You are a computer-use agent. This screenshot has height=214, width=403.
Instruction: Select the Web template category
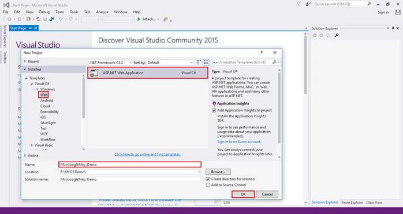pyautogui.click(x=43, y=95)
